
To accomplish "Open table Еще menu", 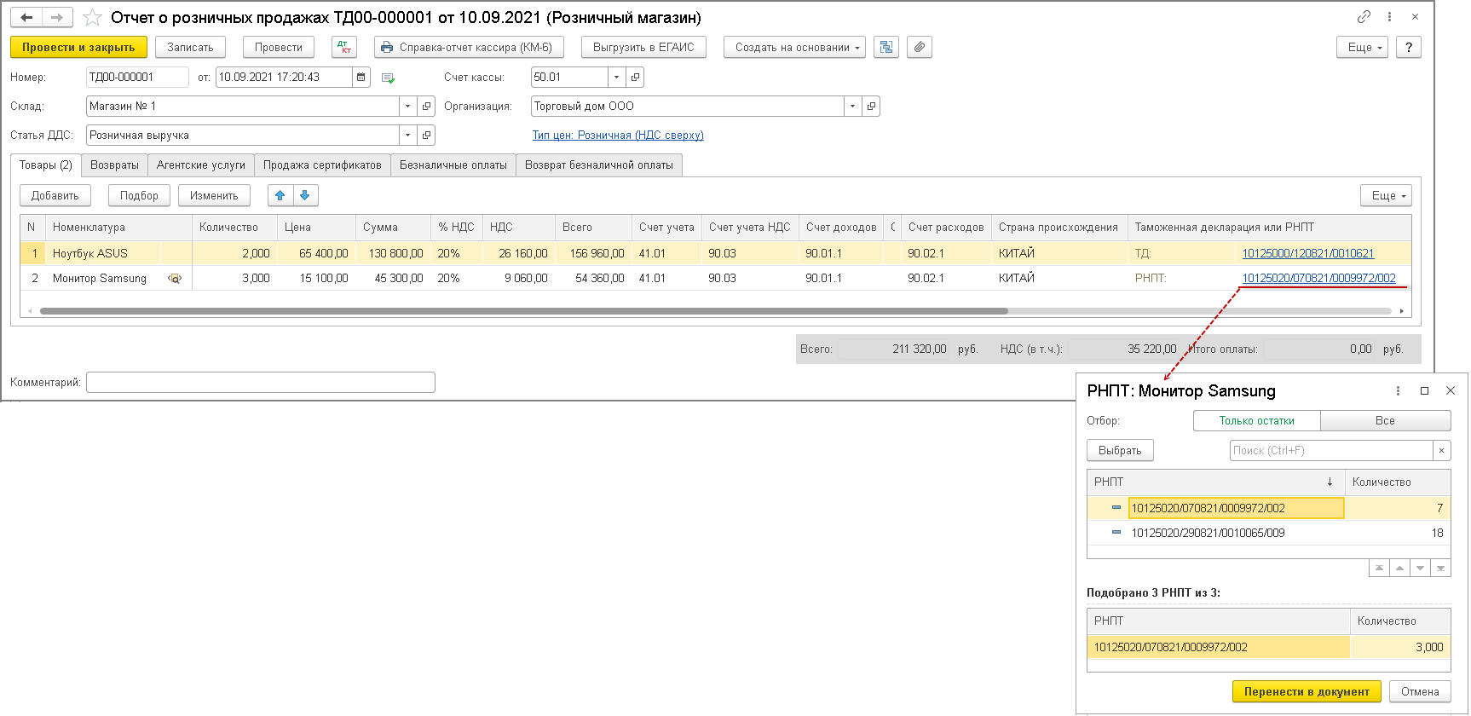I will coord(1387,196).
